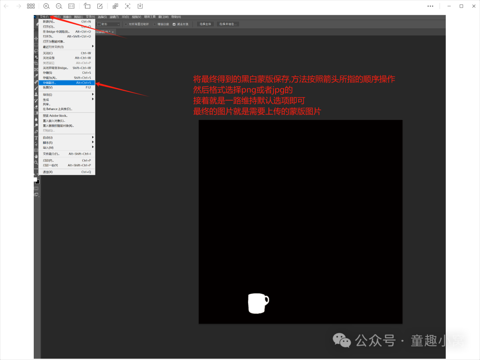Select the Eraser tool in Photoshop toolbar

click(x=36, y=107)
